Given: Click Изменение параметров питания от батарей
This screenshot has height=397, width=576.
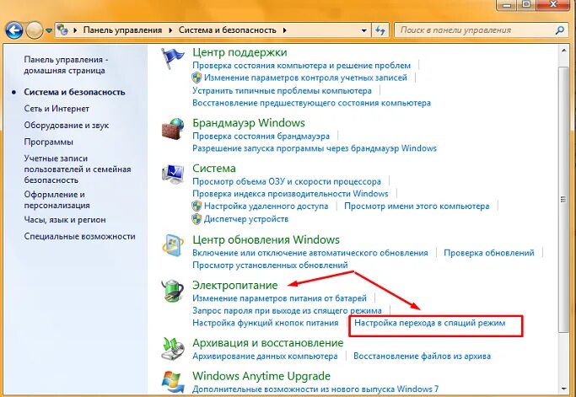Looking at the screenshot, I should tap(279, 298).
